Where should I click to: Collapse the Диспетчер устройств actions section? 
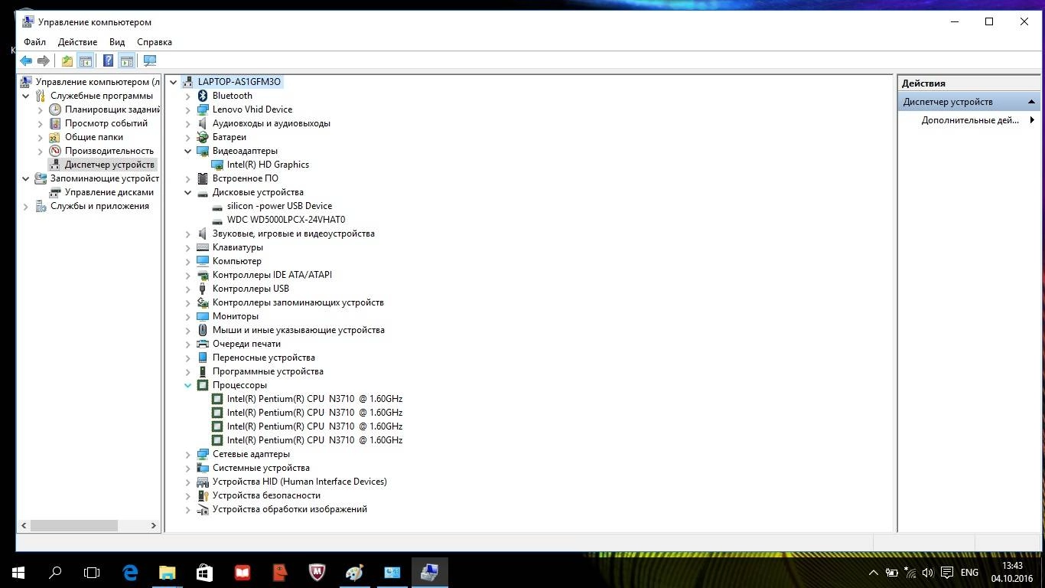click(x=1031, y=102)
